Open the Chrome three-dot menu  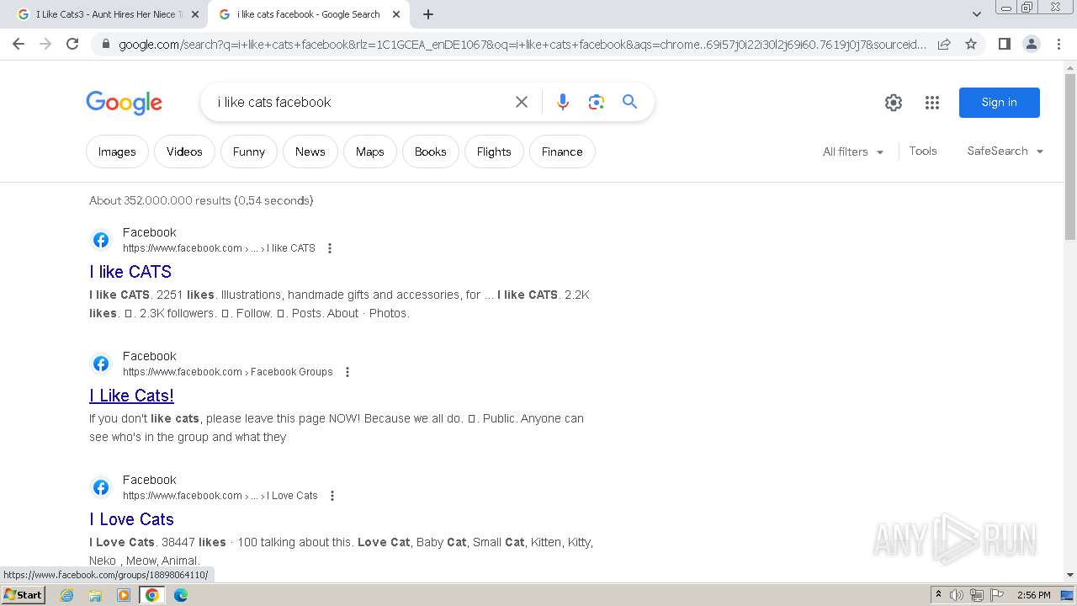[x=1058, y=44]
